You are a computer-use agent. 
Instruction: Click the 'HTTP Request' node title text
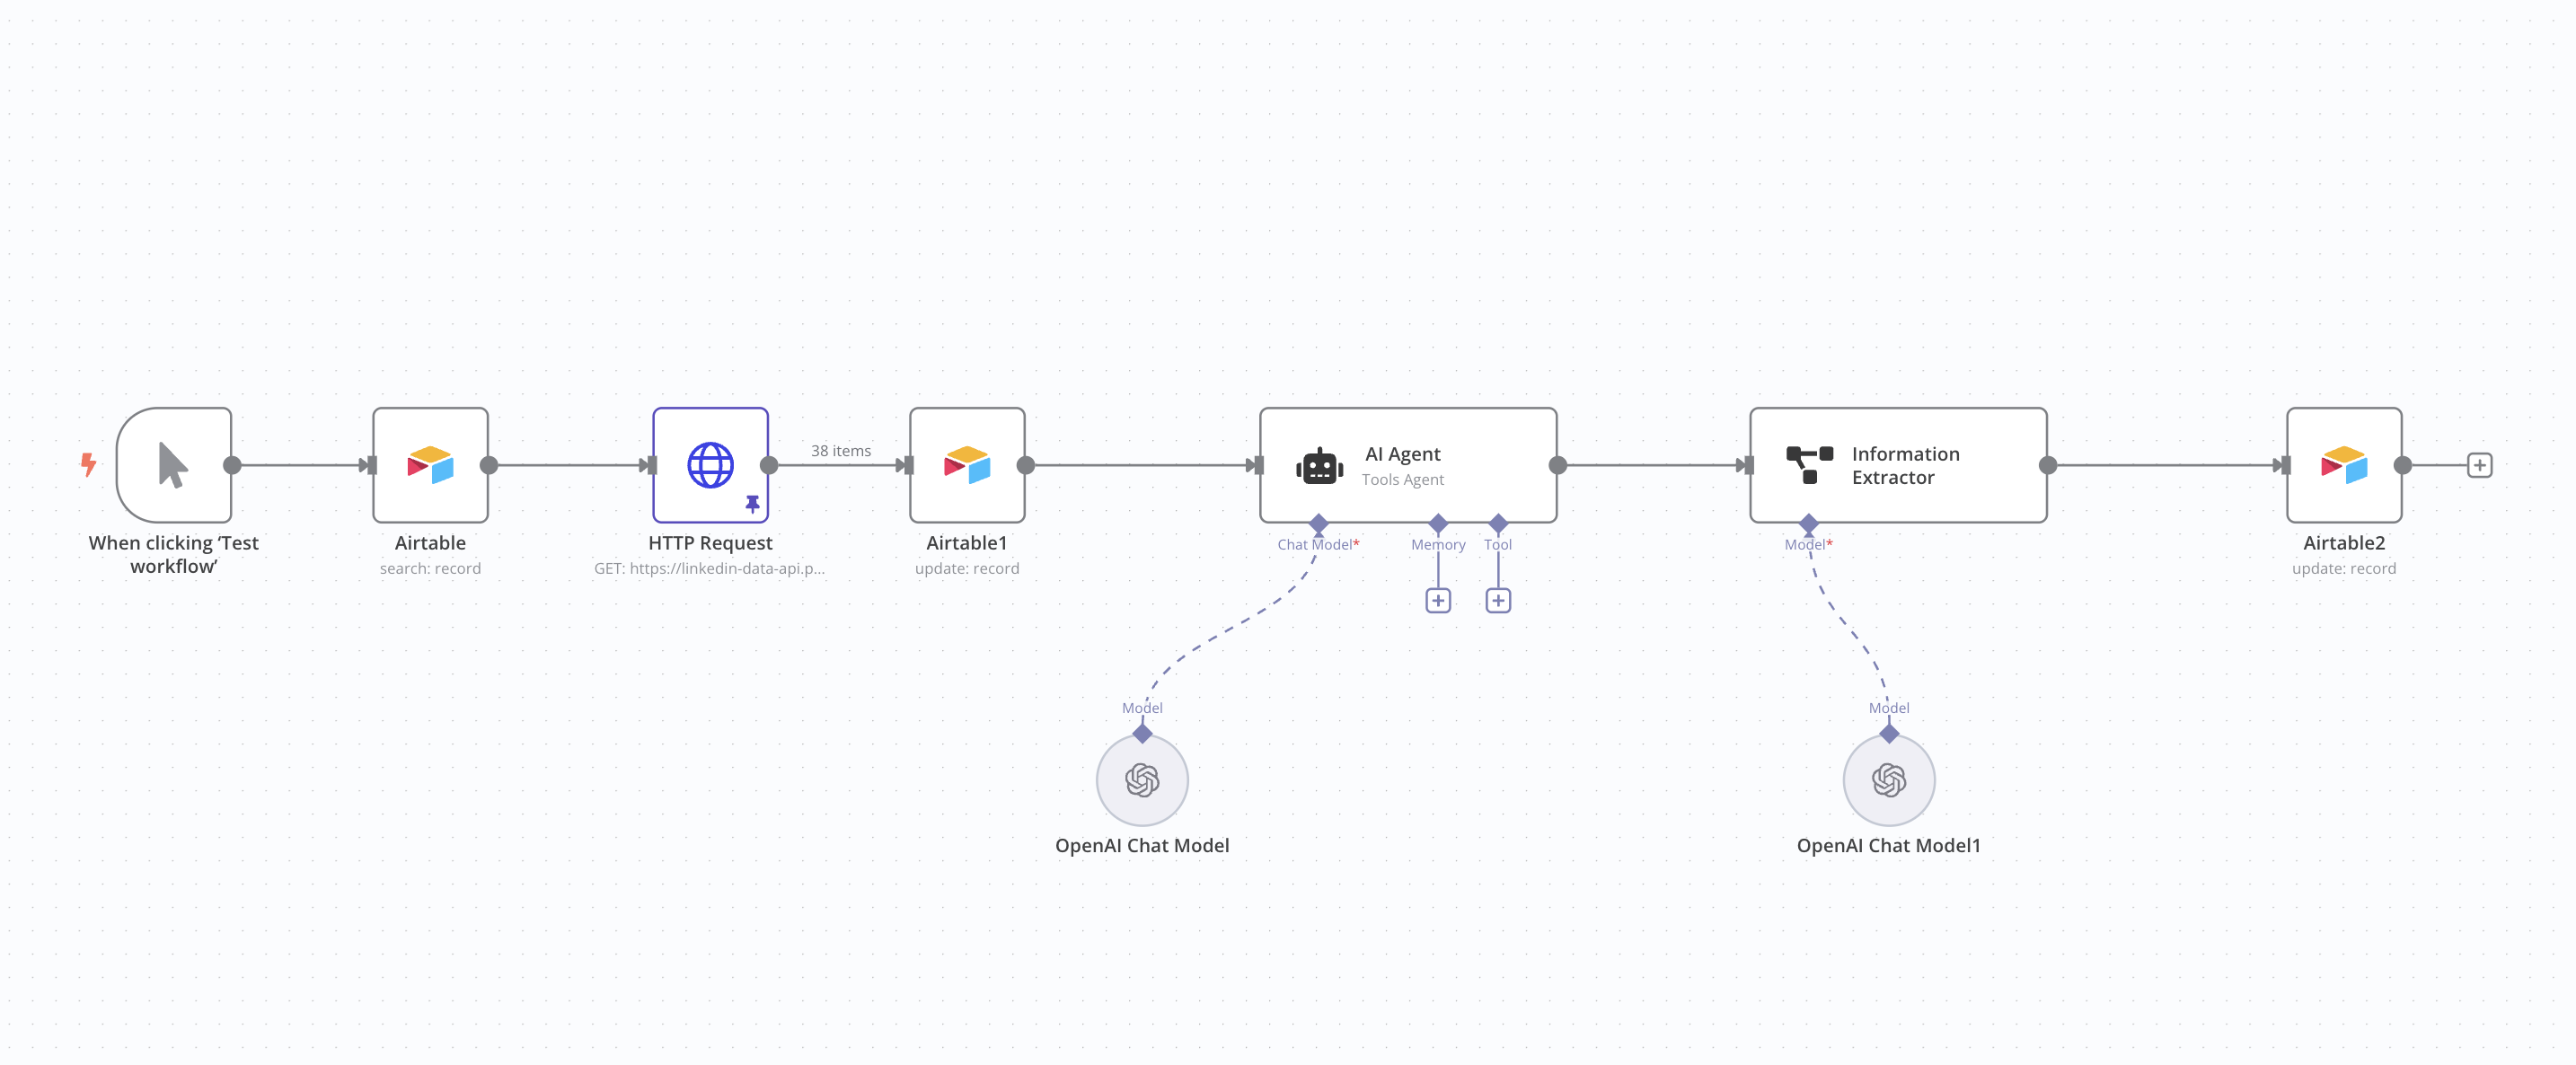tap(710, 543)
